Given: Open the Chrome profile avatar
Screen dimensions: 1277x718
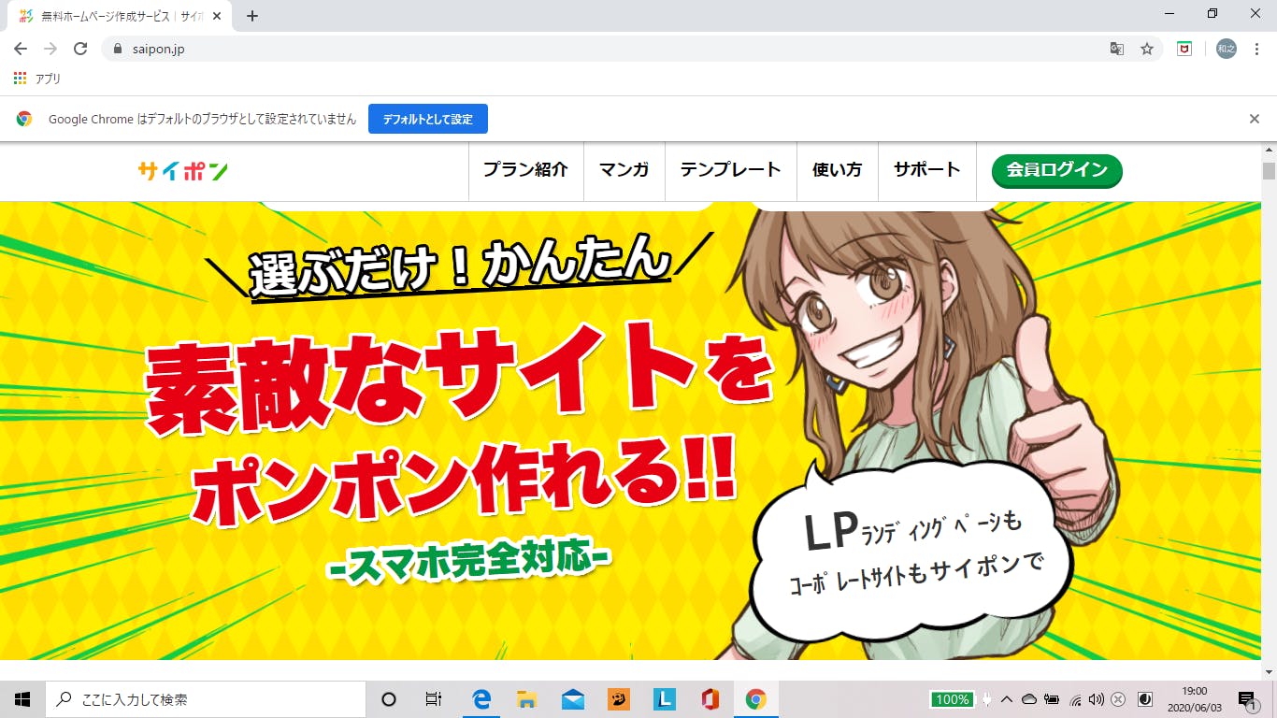Looking at the screenshot, I should [1226, 49].
